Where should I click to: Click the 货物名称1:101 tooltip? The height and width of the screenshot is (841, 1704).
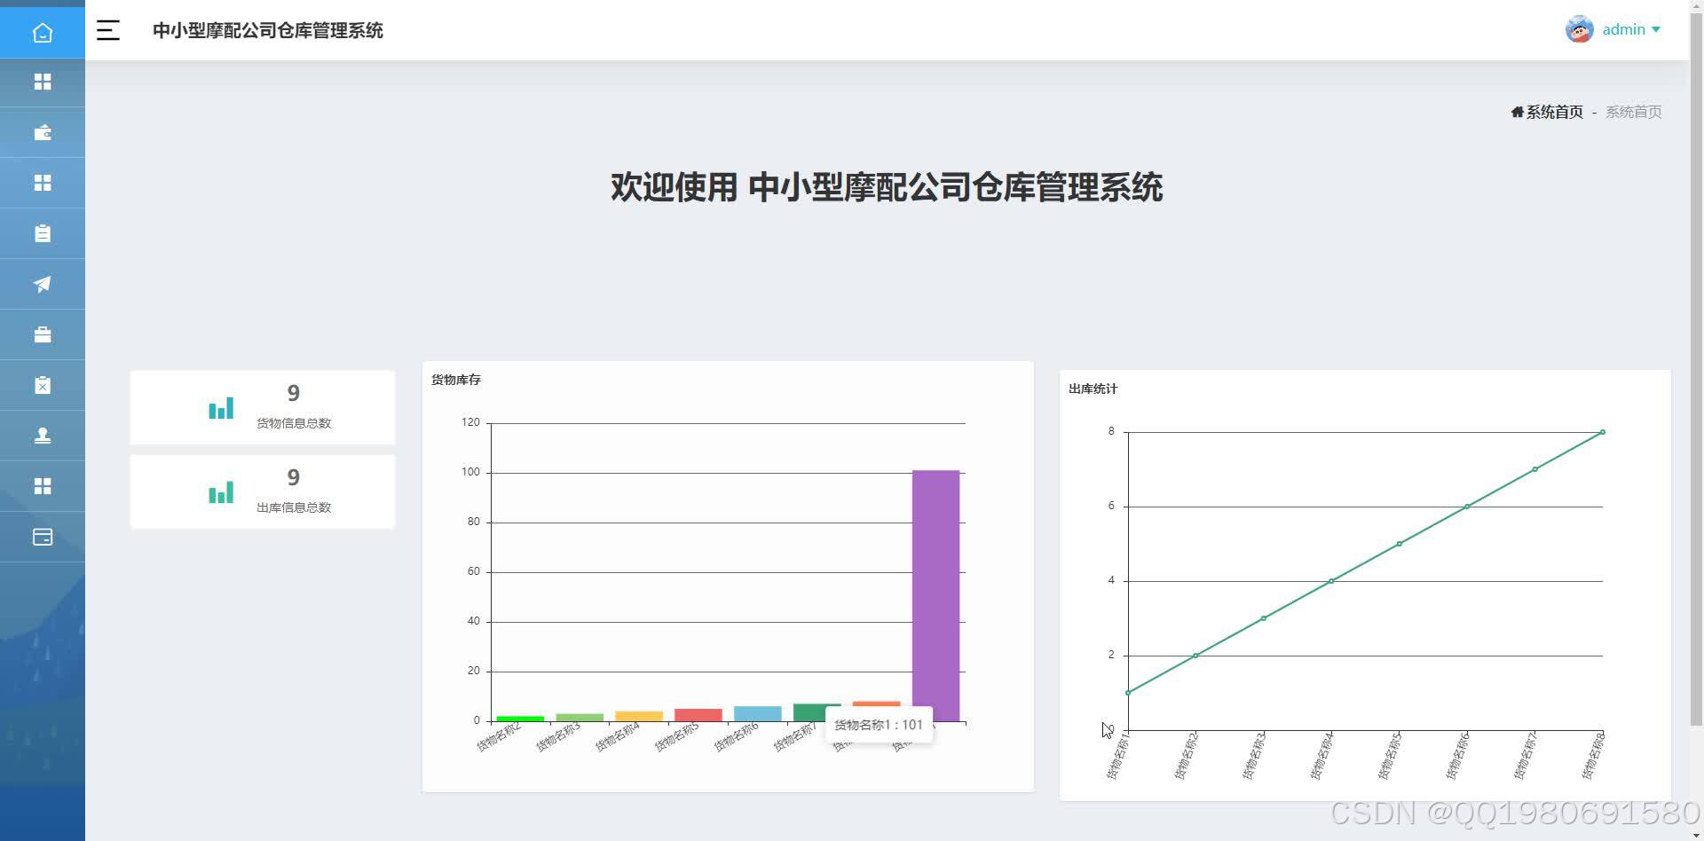click(x=880, y=724)
